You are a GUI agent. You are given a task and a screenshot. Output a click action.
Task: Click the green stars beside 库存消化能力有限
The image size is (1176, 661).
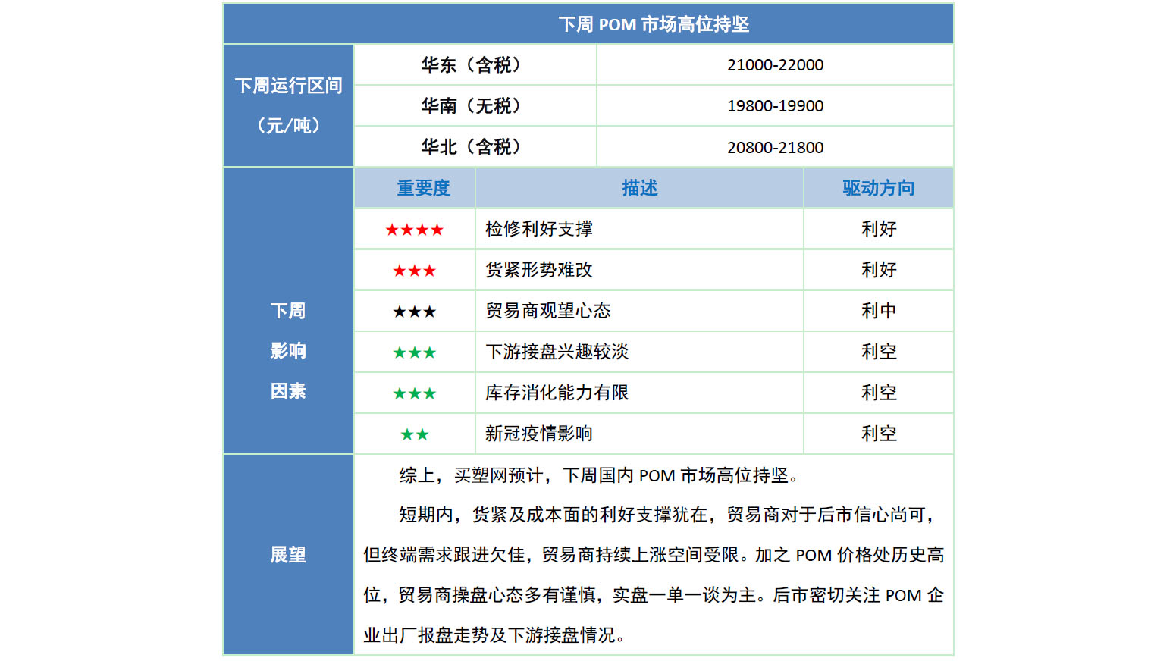click(414, 393)
